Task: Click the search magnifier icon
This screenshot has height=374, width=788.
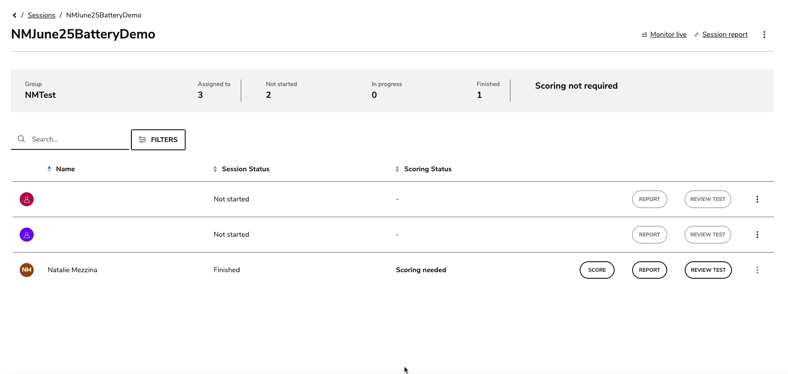Action: click(21, 139)
